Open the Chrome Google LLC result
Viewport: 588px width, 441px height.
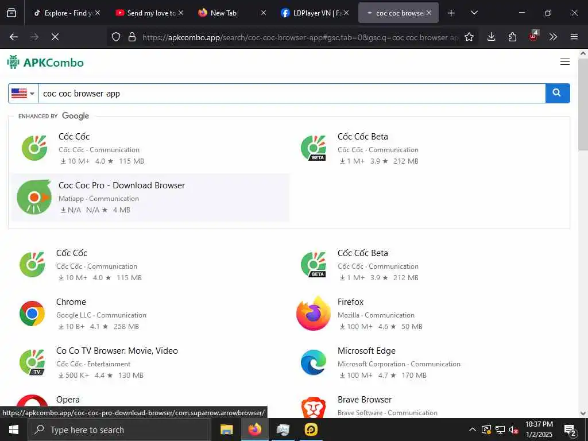tap(71, 302)
